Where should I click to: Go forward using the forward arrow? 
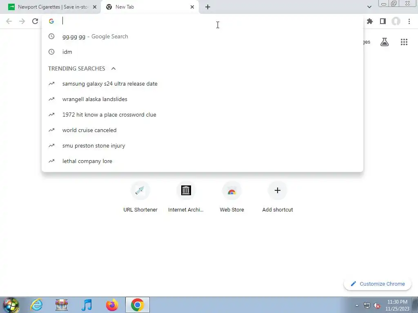[x=22, y=21]
